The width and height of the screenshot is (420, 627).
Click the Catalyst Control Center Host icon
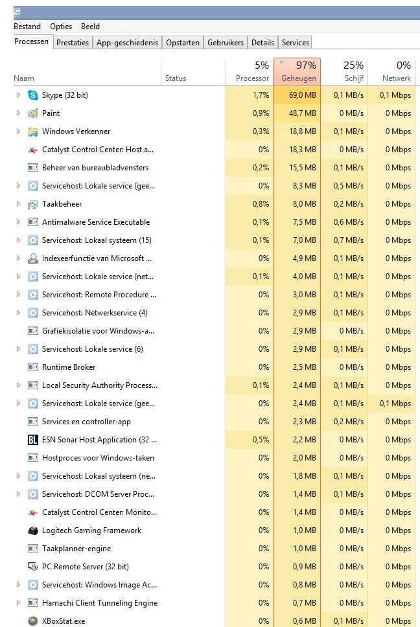(33, 150)
